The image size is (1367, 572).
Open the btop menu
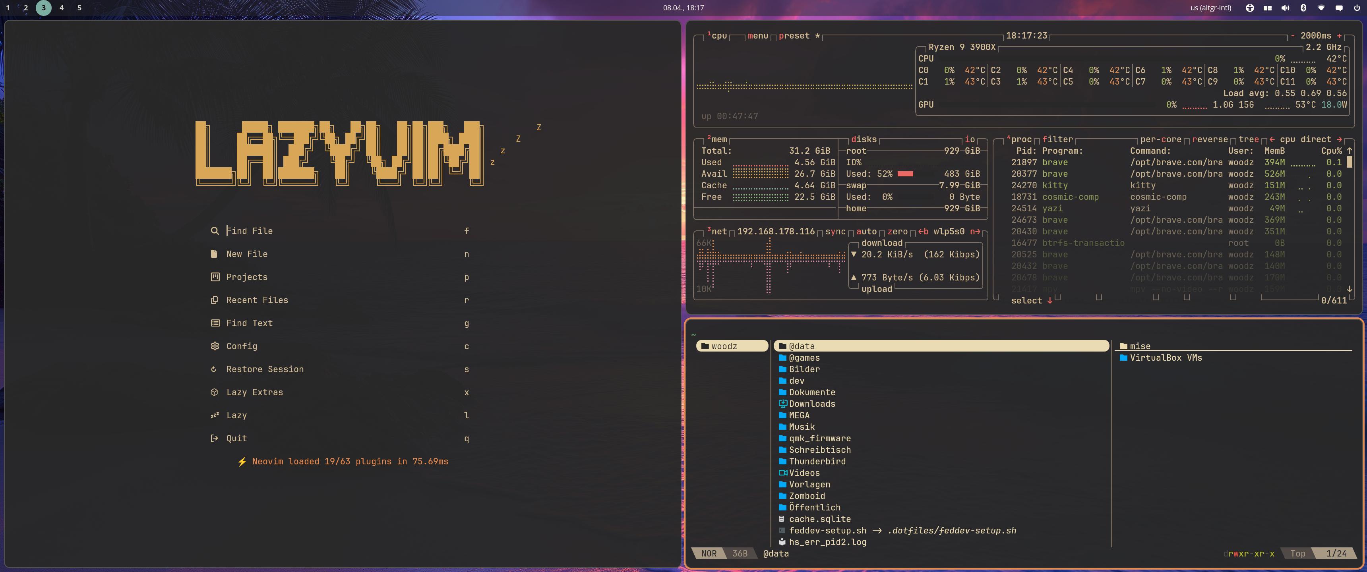[x=758, y=35]
